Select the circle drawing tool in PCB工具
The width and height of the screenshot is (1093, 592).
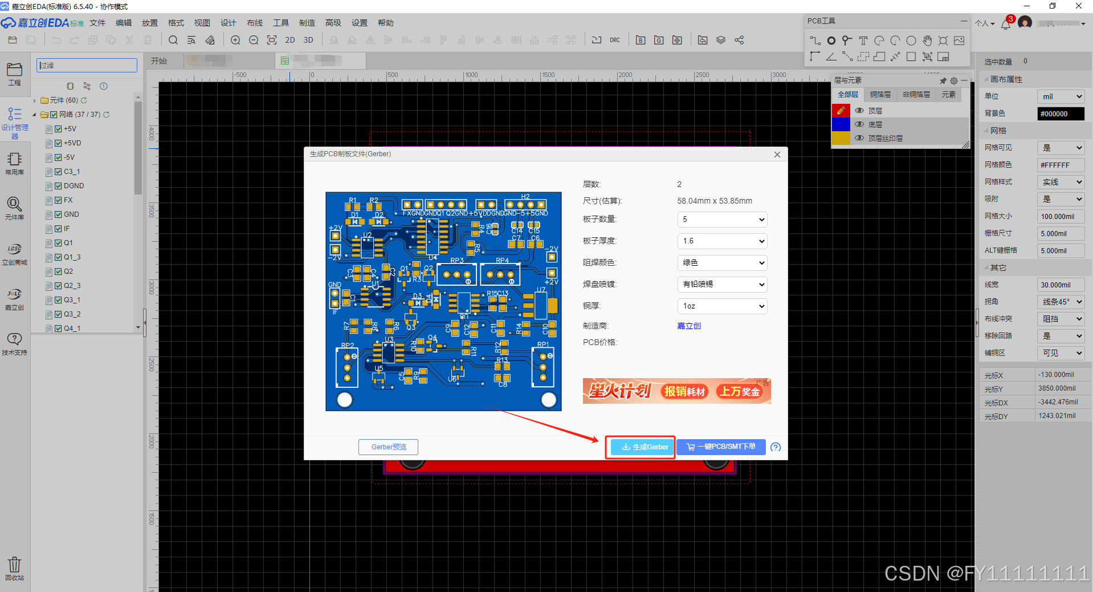point(911,40)
